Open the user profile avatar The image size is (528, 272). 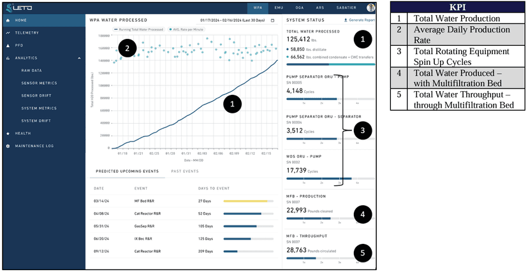point(371,8)
